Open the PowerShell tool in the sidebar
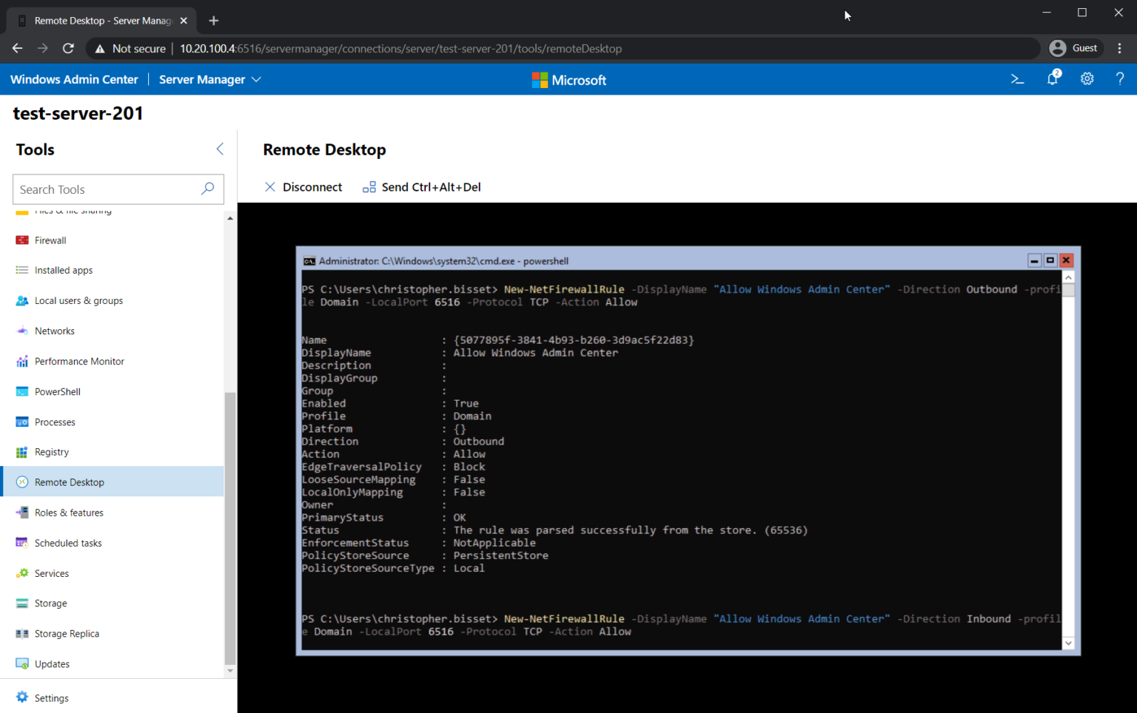Image resolution: width=1137 pixels, height=713 pixels. coord(58,391)
